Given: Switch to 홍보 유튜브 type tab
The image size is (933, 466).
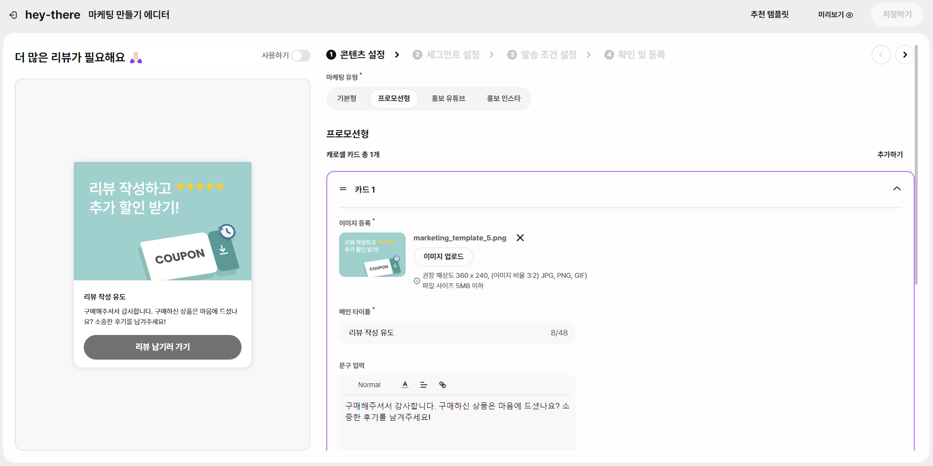Looking at the screenshot, I should 449,99.
